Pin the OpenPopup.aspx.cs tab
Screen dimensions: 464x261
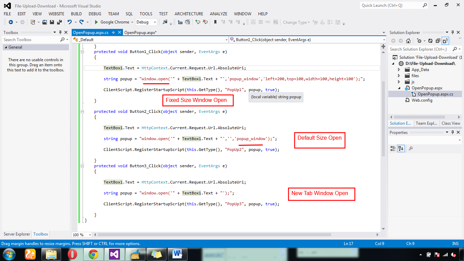[x=113, y=33]
